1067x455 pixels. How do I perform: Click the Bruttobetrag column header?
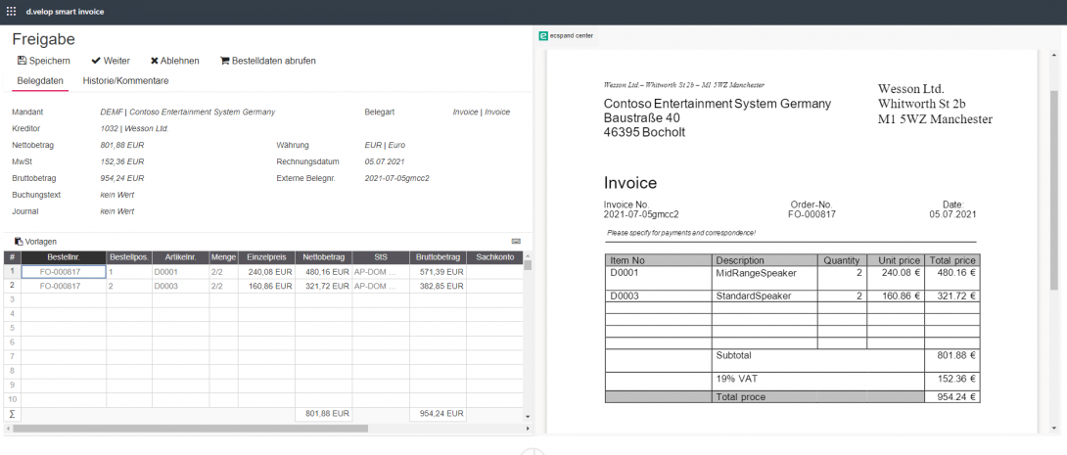(438, 257)
